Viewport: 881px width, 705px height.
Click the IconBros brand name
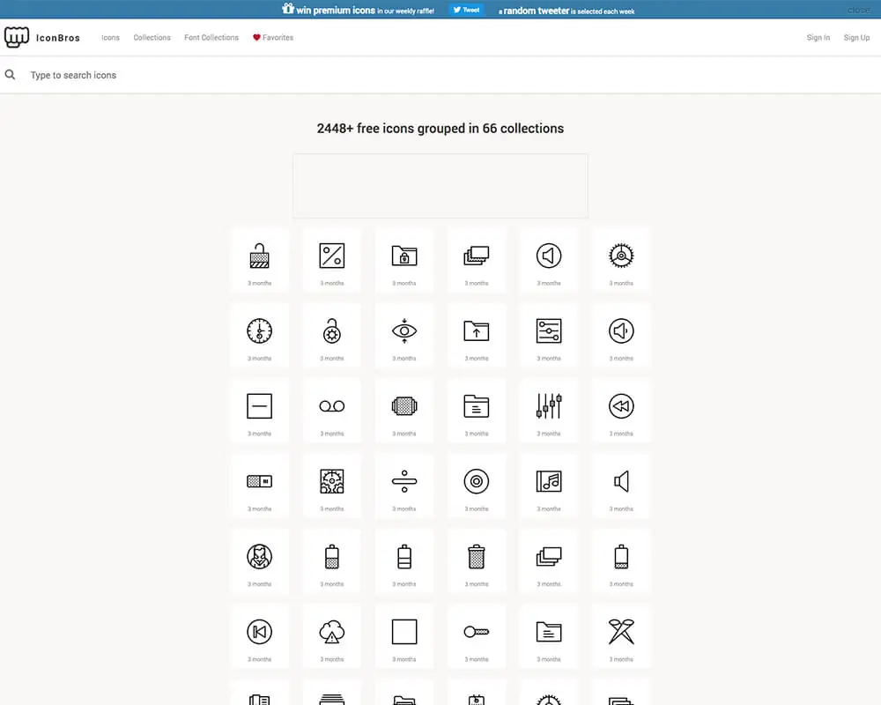[x=58, y=38]
